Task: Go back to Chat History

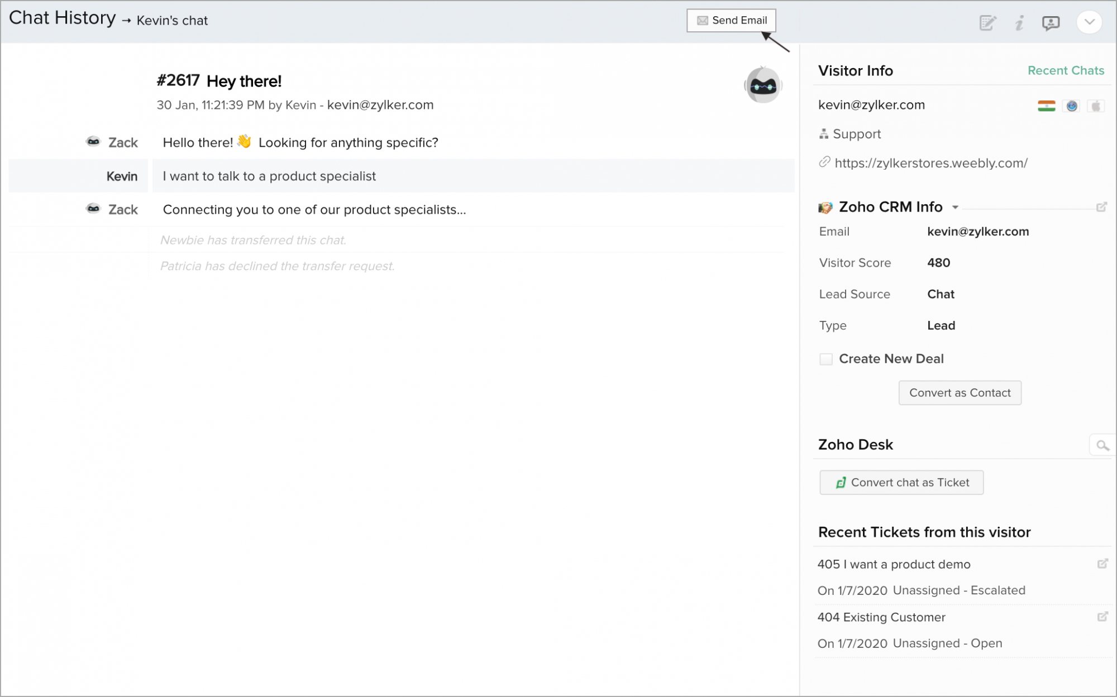Action: tap(62, 18)
